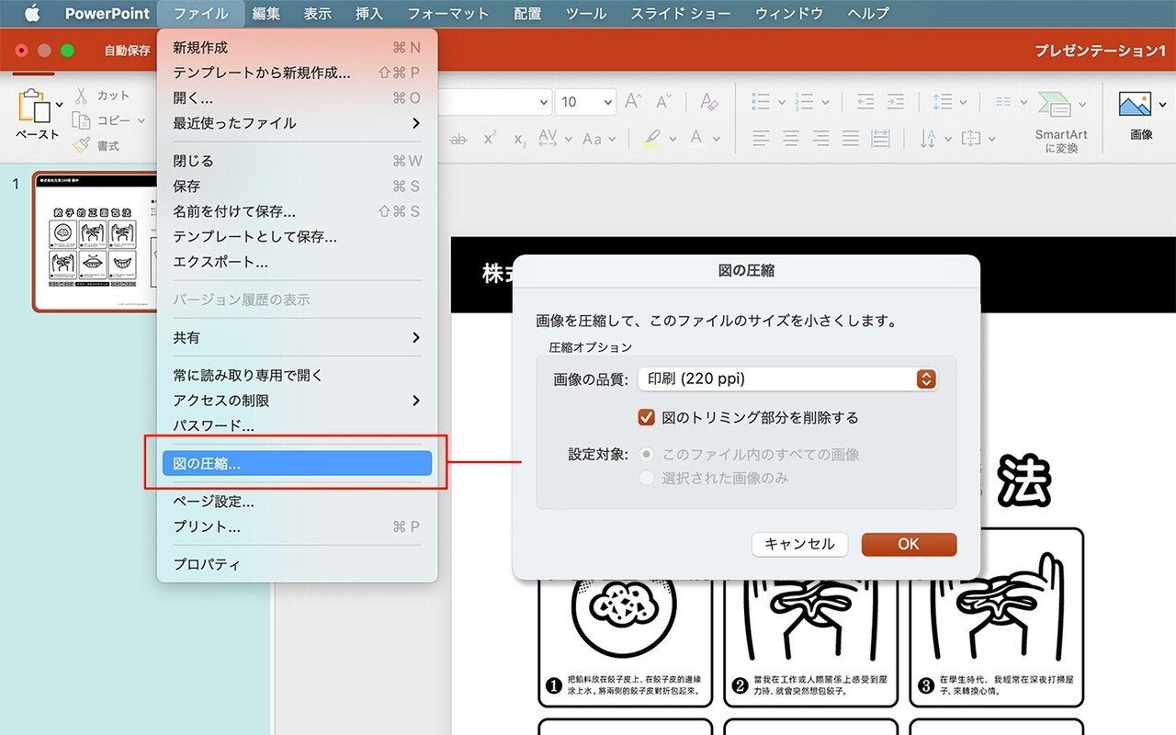Decrease the indent level
The image size is (1176, 735).
tap(865, 101)
